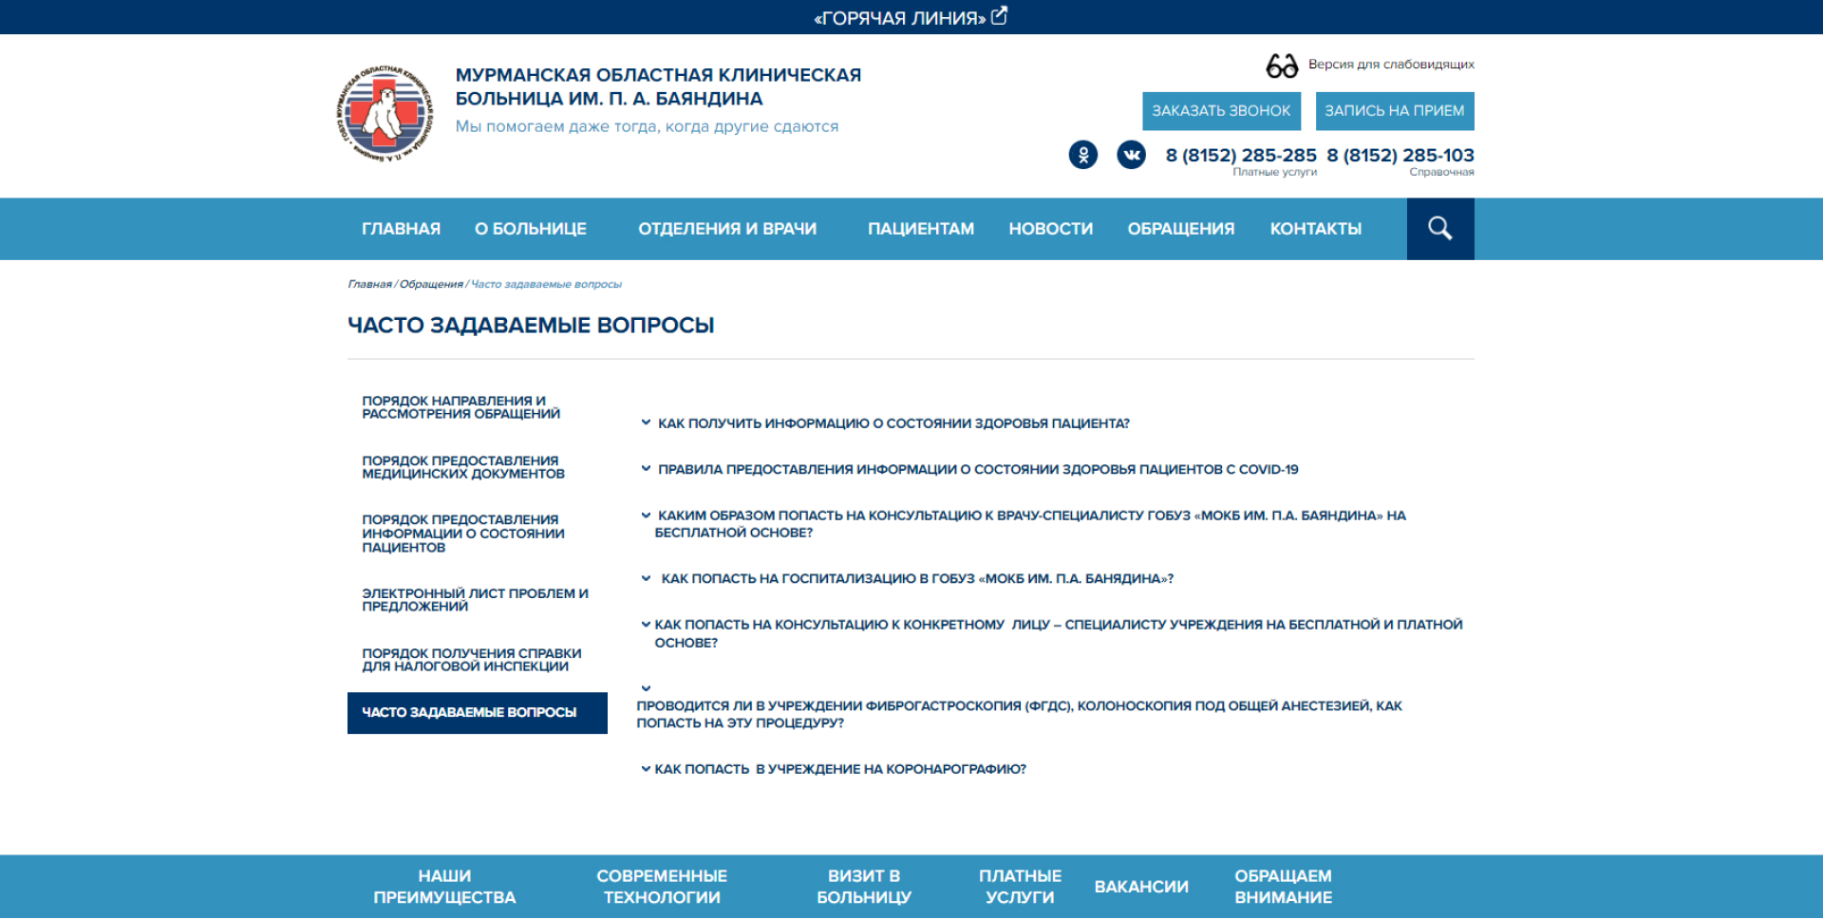Open «Порядок предоставления медицинских документов» sidebar link
Screen dimensions: 1823x919
pyautogui.click(x=463, y=467)
